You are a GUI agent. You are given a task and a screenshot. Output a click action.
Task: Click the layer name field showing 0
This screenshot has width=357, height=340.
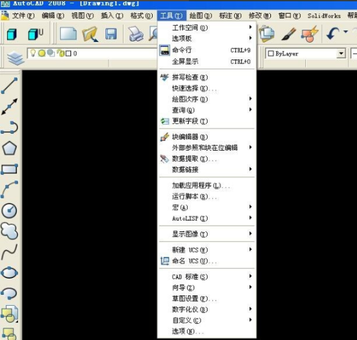click(x=92, y=54)
